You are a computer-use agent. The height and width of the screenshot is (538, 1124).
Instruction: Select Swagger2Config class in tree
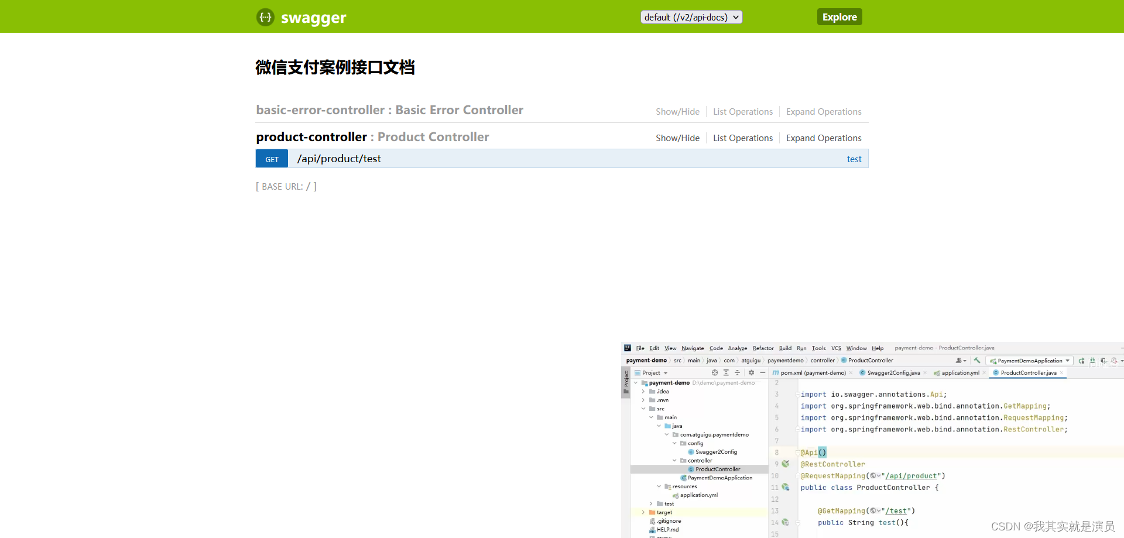(712, 452)
